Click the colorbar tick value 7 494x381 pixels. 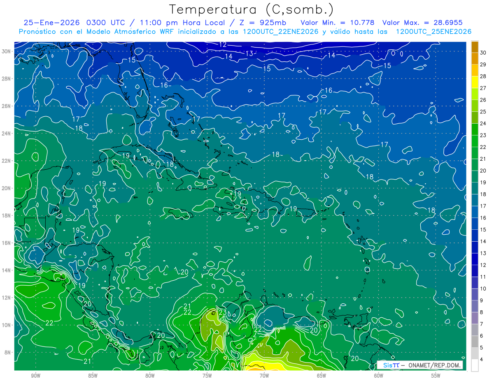pyautogui.click(x=482, y=324)
